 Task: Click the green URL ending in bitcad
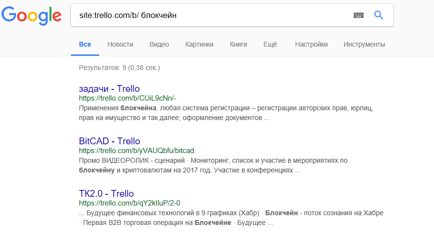pyautogui.click(x=136, y=150)
